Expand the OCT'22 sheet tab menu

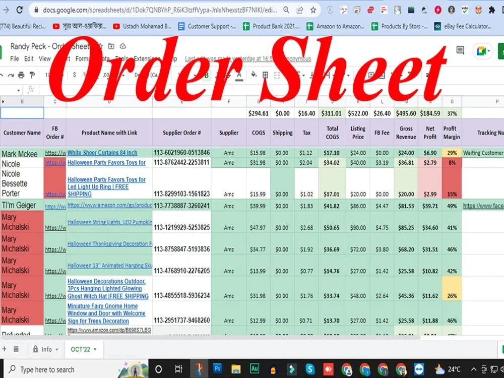click(x=95, y=349)
